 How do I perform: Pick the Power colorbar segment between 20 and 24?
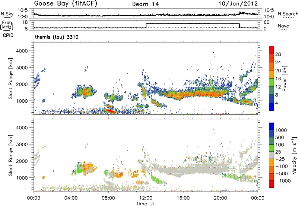point(272,67)
